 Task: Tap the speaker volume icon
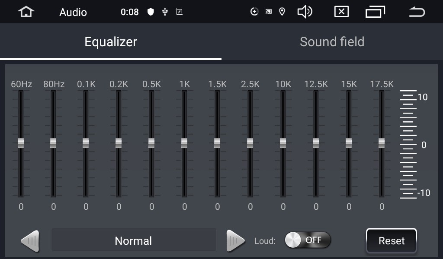[305, 12]
